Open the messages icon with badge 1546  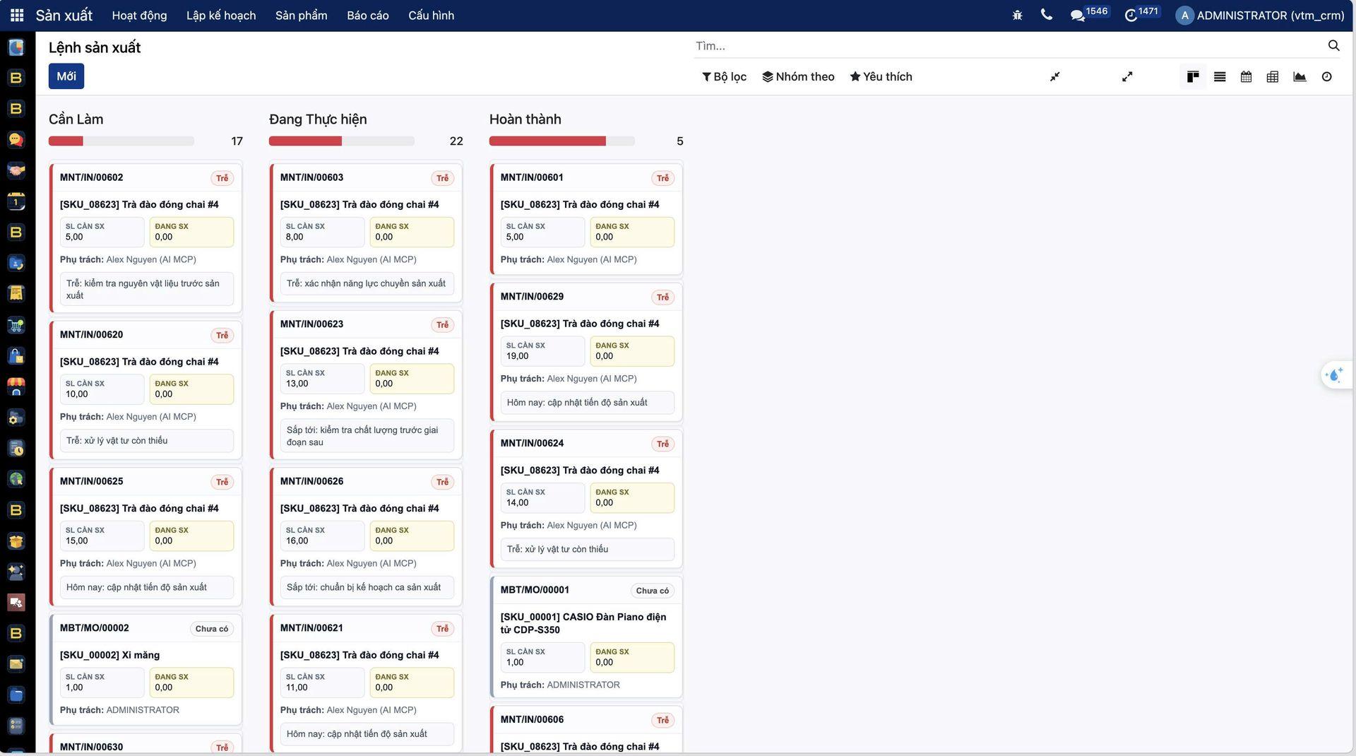coord(1078,16)
